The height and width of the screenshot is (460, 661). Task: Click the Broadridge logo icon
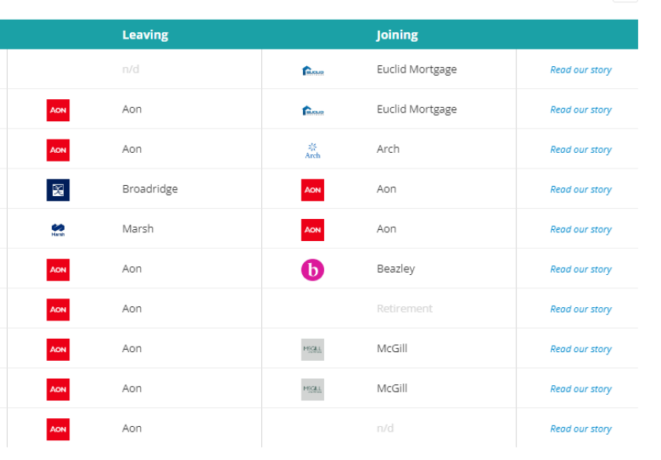click(58, 190)
